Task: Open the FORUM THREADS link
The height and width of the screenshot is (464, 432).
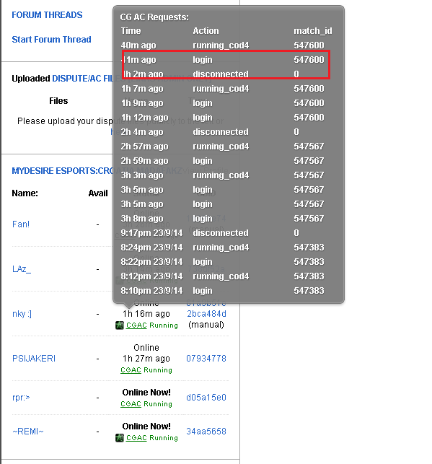Action: coord(47,15)
